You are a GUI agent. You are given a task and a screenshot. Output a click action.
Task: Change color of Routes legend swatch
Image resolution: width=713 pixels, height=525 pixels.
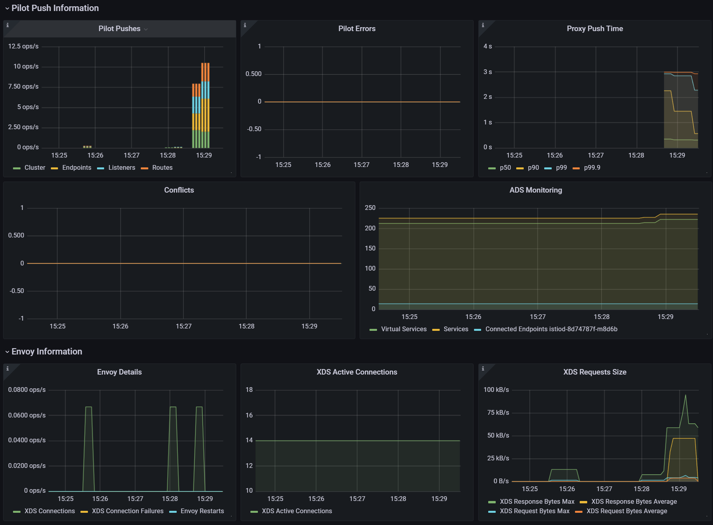(x=145, y=168)
